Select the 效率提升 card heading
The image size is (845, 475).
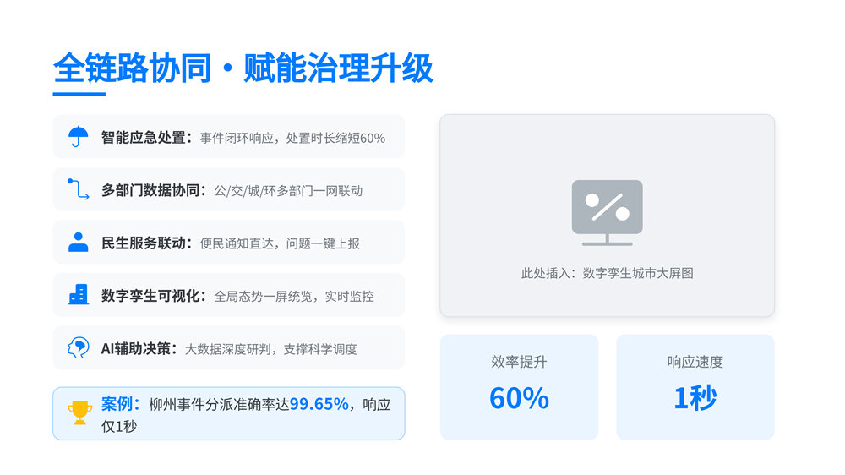click(519, 362)
